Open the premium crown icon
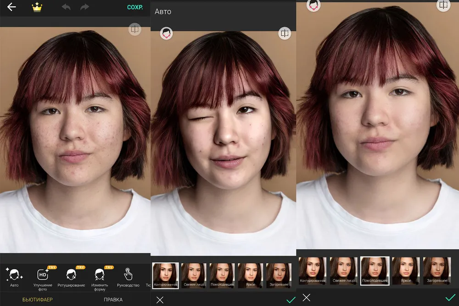 (x=37, y=7)
